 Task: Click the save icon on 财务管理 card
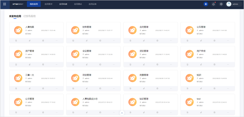coord(73,40)
